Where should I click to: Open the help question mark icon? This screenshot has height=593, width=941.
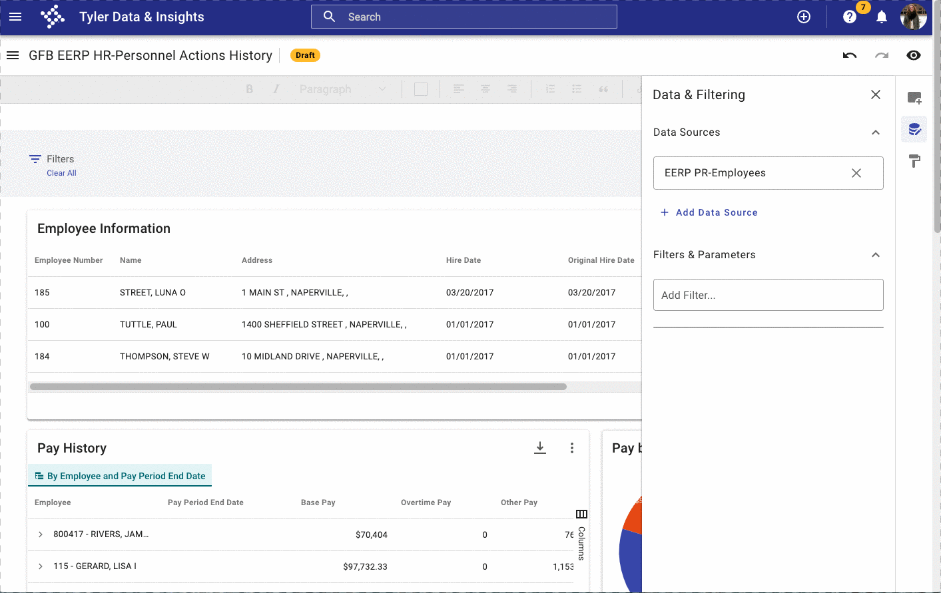pyautogui.click(x=850, y=17)
